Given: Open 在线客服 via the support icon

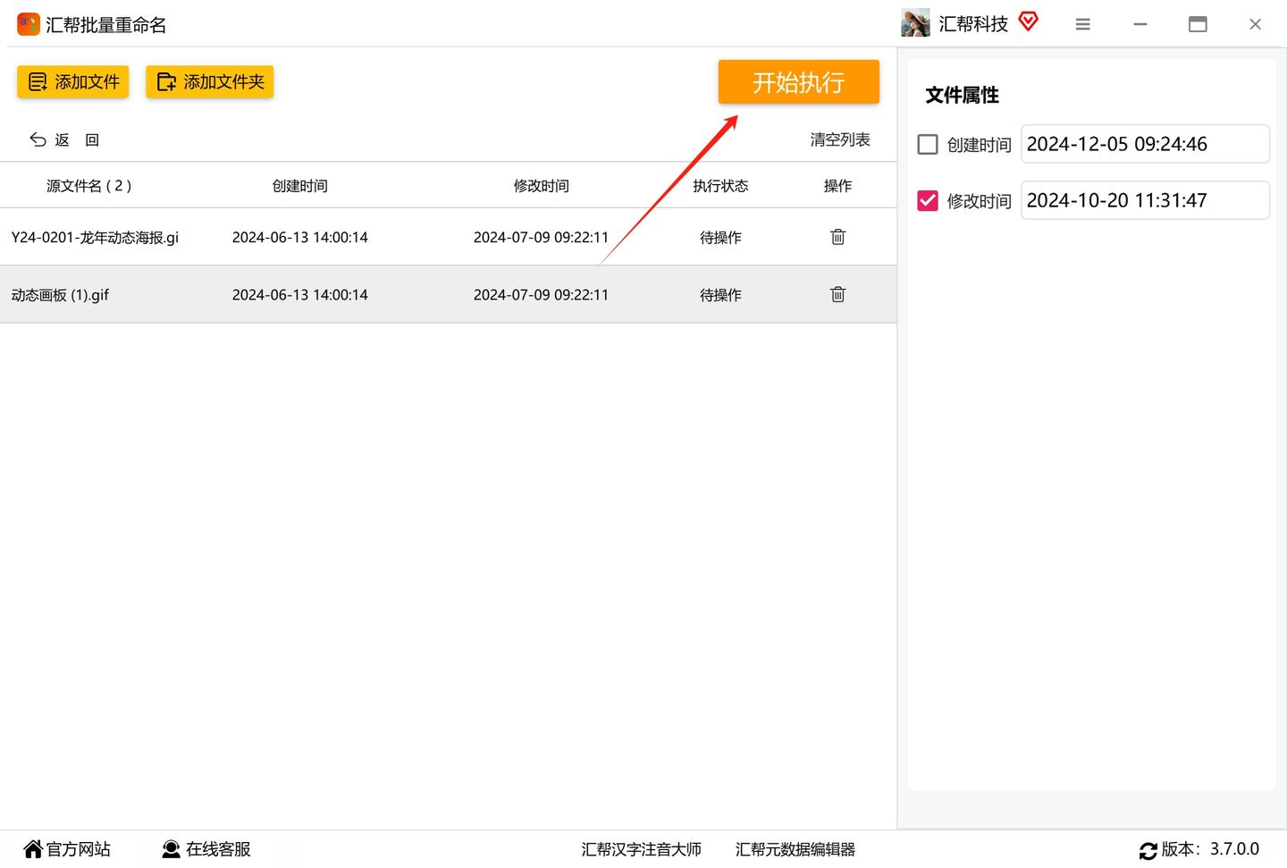Looking at the screenshot, I should (171, 848).
